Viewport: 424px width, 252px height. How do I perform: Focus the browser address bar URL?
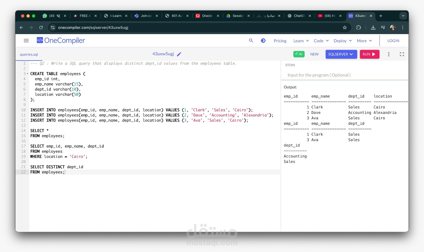click(x=93, y=28)
